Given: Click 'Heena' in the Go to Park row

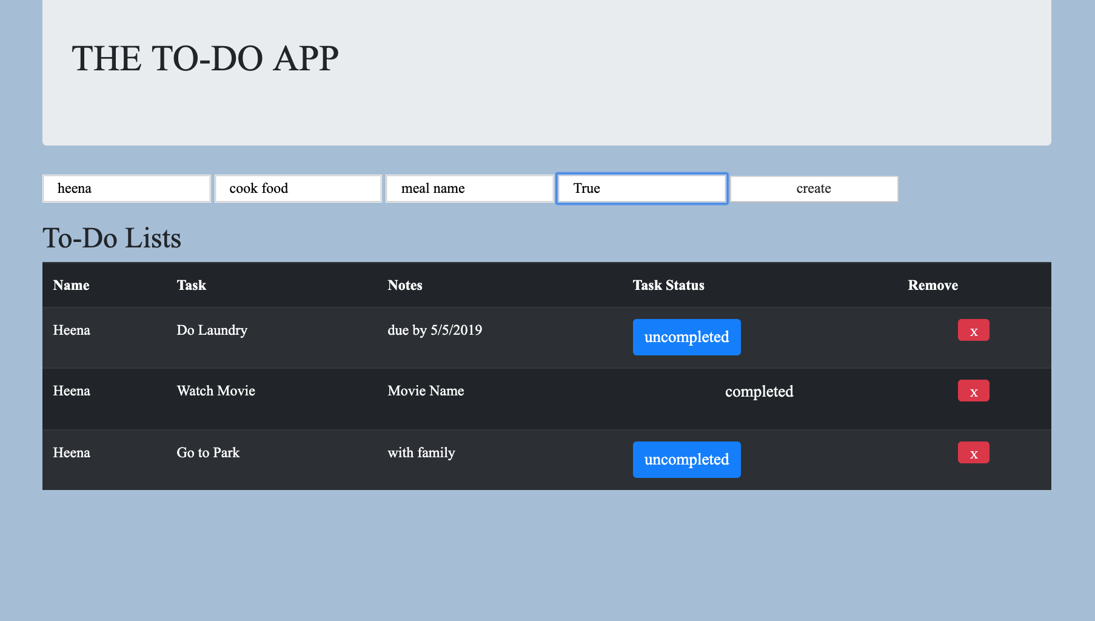Looking at the screenshot, I should pyautogui.click(x=72, y=453).
